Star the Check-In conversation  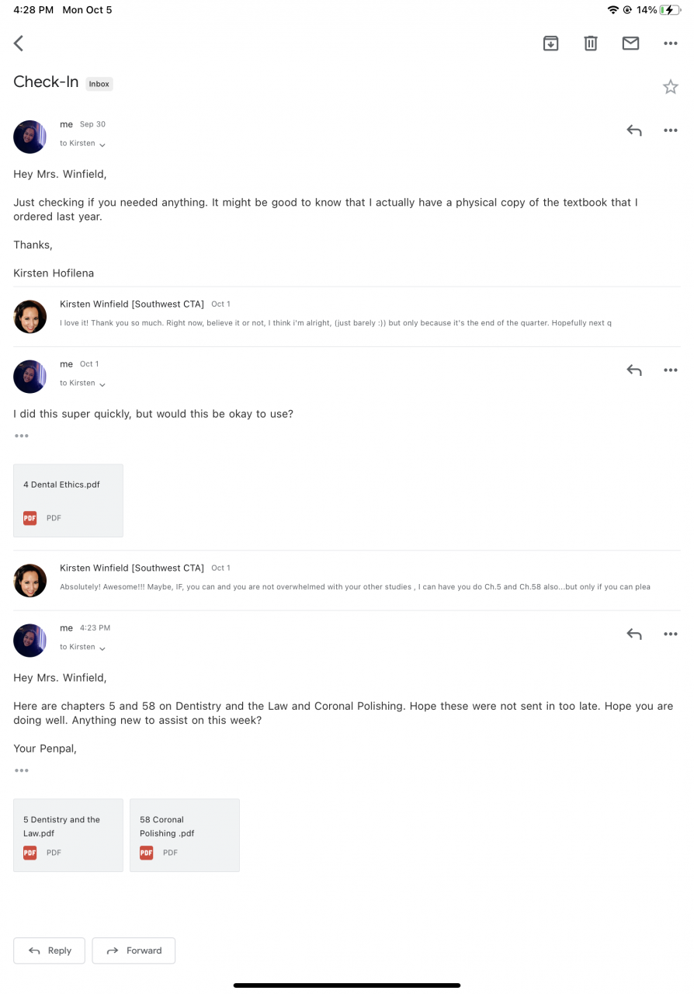[671, 87]
